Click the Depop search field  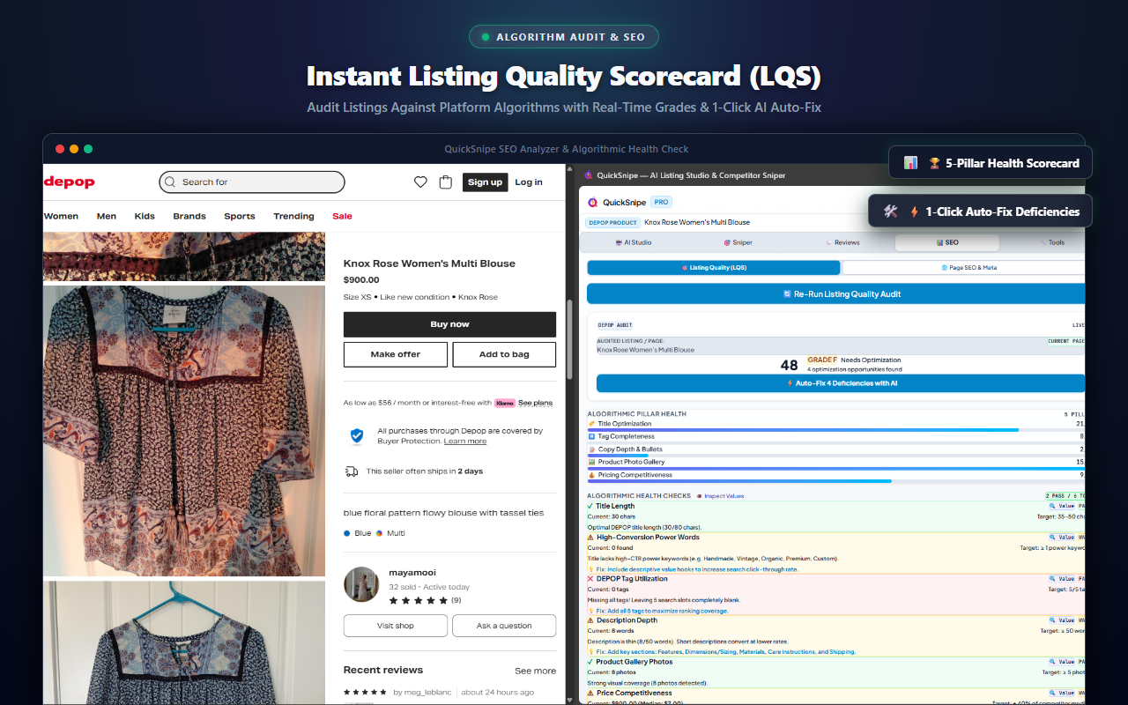252,182
